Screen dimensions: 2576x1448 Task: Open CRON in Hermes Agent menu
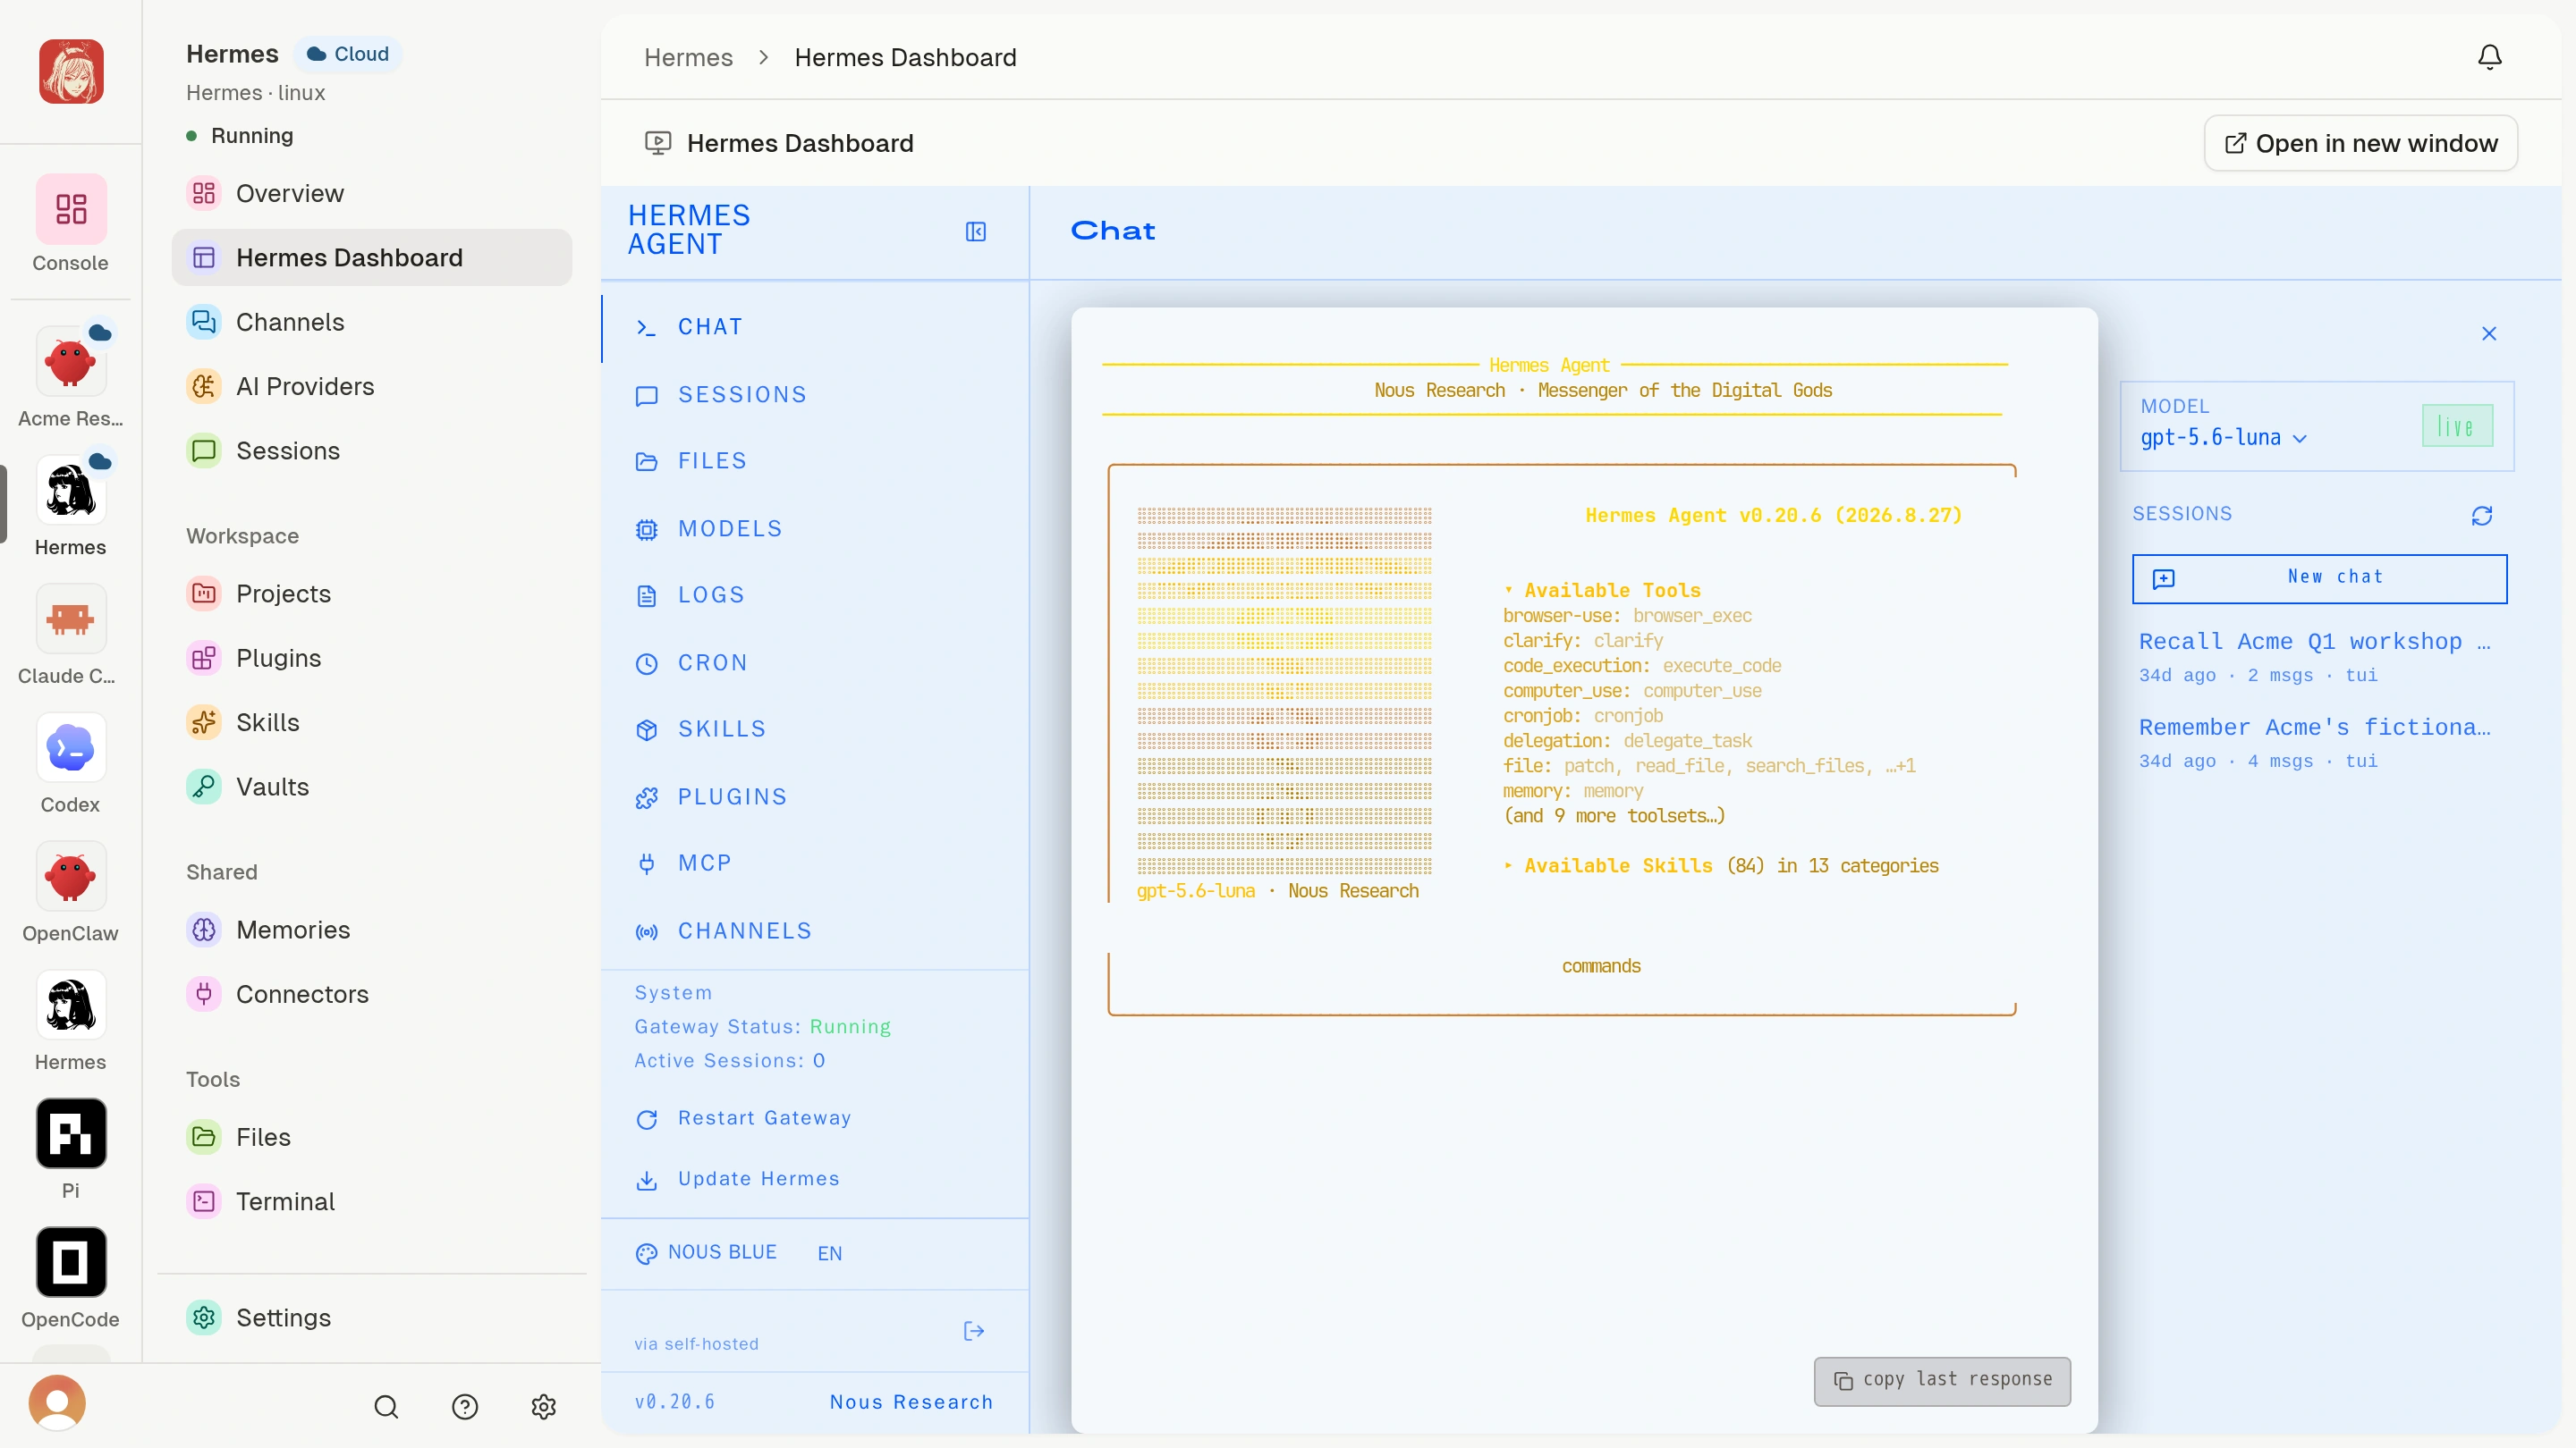tap(815, 663)
